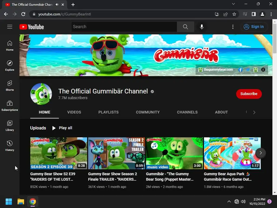Open Facebook link on channel banner
Image resolution: width=277 pixels, height=208 pixels.
tap(240, 70)
